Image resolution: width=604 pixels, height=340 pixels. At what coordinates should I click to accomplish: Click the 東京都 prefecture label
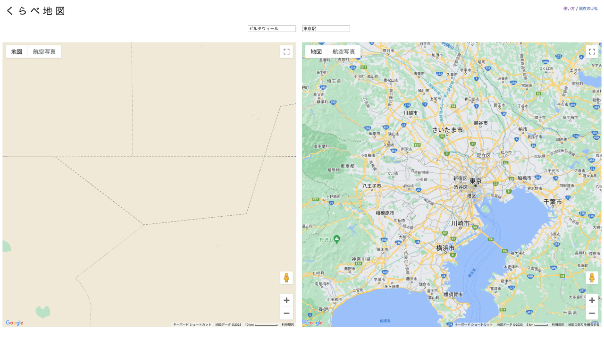[x=347, y=166]
